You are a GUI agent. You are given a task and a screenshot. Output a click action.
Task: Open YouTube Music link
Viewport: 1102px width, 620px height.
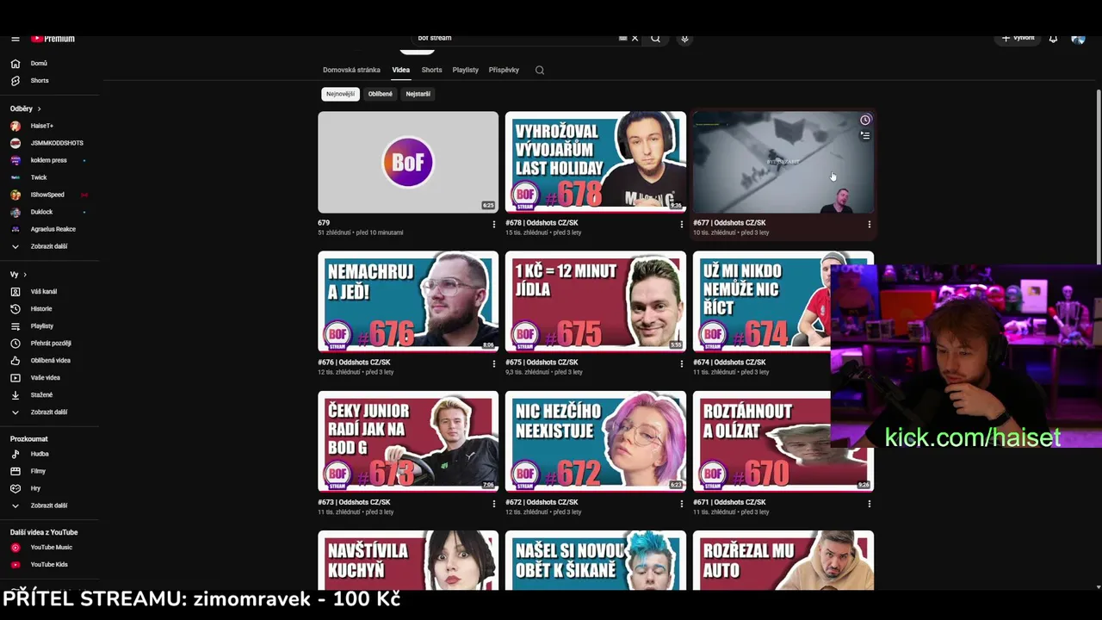[50, 548]
